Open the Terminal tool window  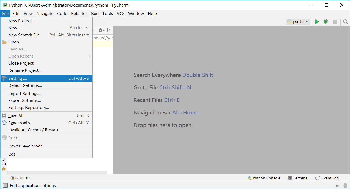click(298, 178)
